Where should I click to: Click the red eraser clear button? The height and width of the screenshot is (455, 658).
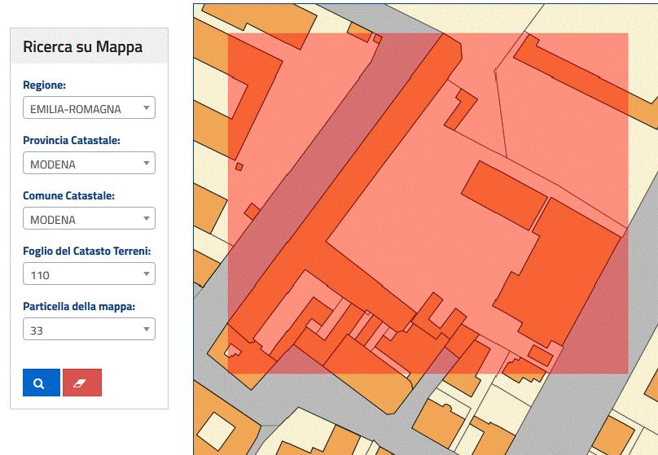82,383
